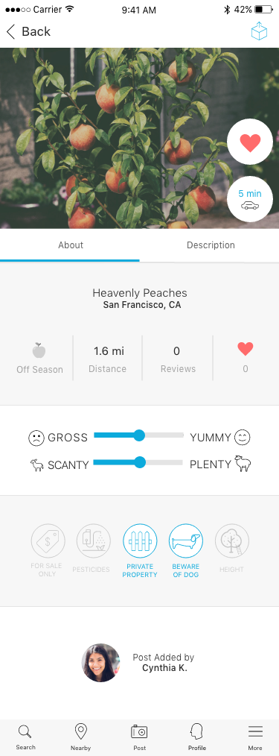Enable the For Sale Only tag icon
The image size is (279, 756).
(x=48, y=541)
